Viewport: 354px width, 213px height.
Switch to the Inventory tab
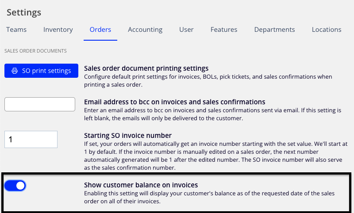pyautogui.click(x=58, y=30)
